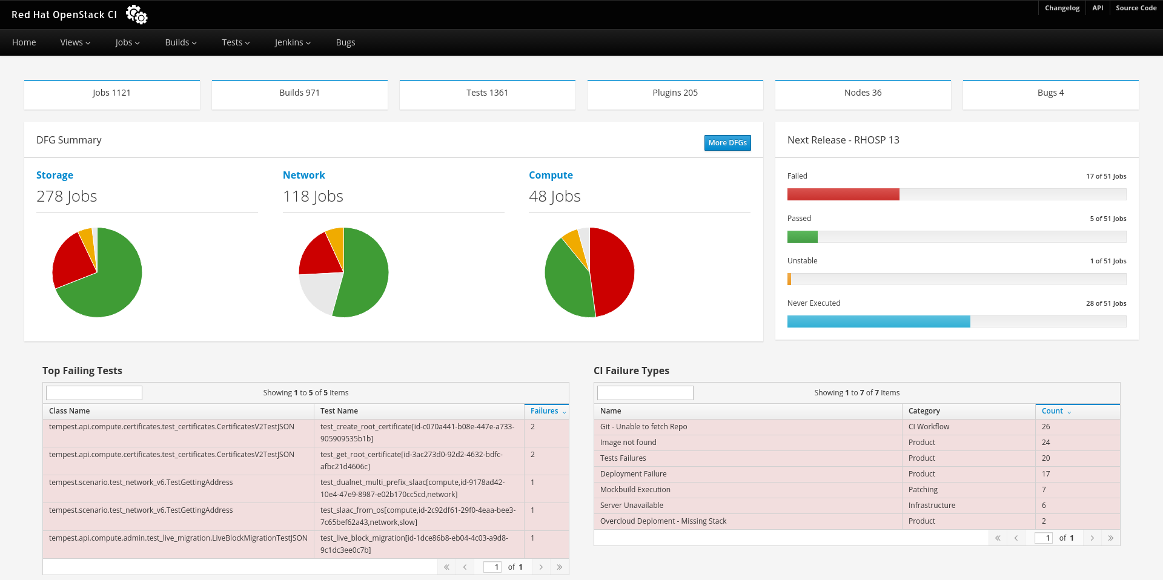Open the Bugs 4 summary card
Image resolution: width=1163 pixels, height=580 pixels.
tap(1051, 94)
